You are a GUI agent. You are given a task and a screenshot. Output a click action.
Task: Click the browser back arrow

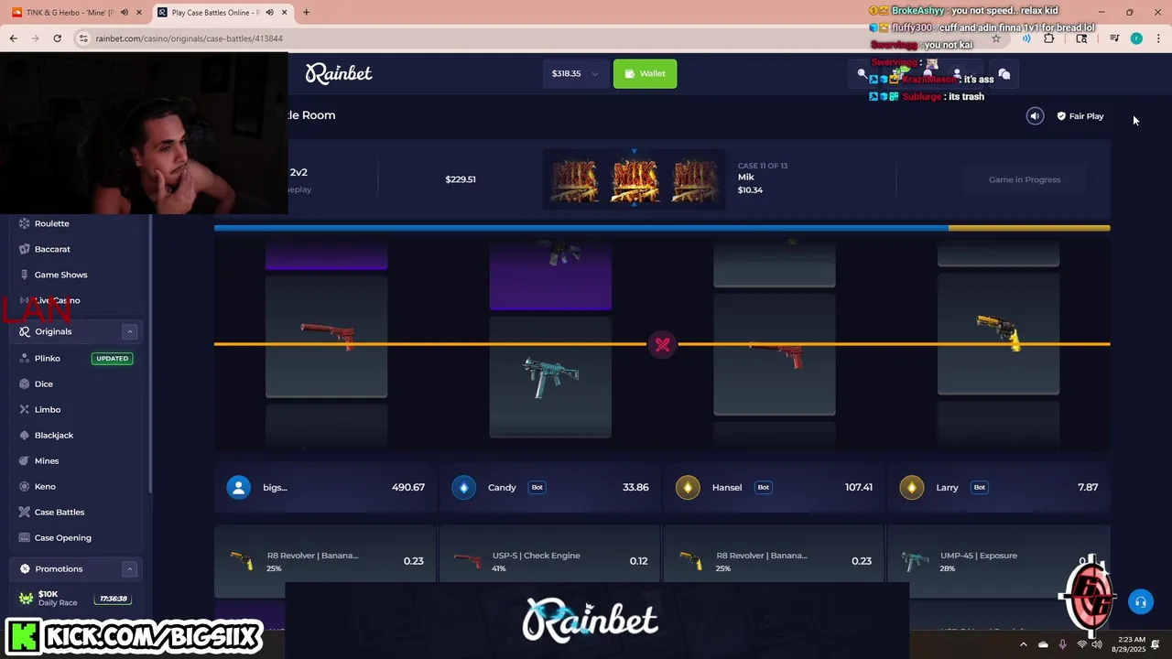(13, 38)
